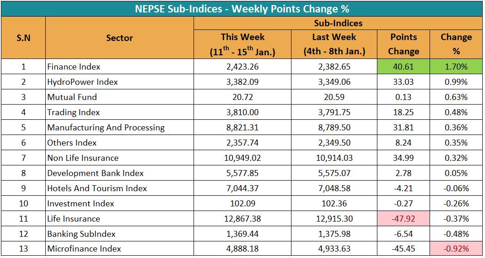This screenshot has height=258, width=485.
Task: Click the 'Sub-Indices' merged header cell
Action: (338, 23)
